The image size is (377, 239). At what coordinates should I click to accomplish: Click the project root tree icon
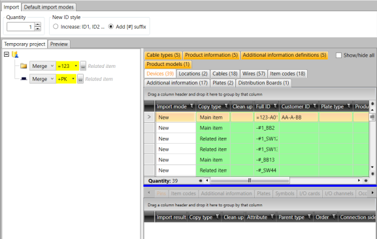coord(15,54)
